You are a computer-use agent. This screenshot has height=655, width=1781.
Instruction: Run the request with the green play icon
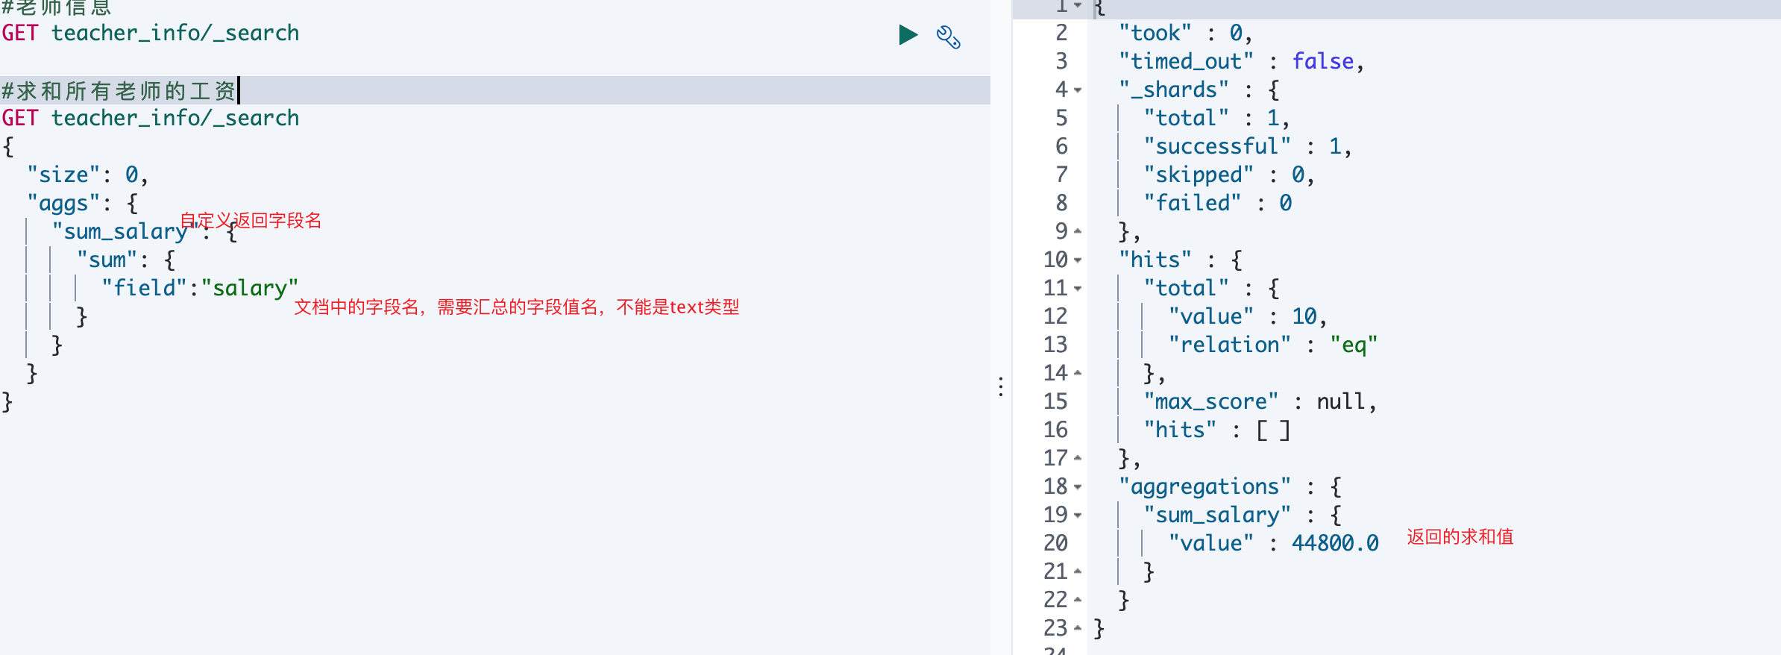pos(908,35)
